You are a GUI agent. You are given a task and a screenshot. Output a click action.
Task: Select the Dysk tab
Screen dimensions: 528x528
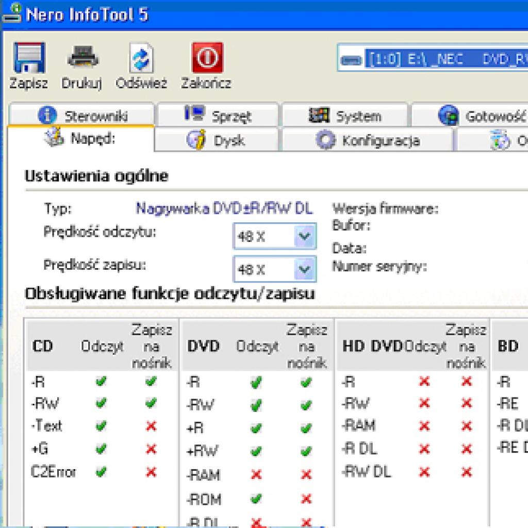point(216,140)
